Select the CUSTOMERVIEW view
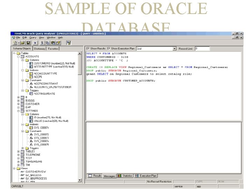This screenshot has width=252, height=189. [36, 171]
